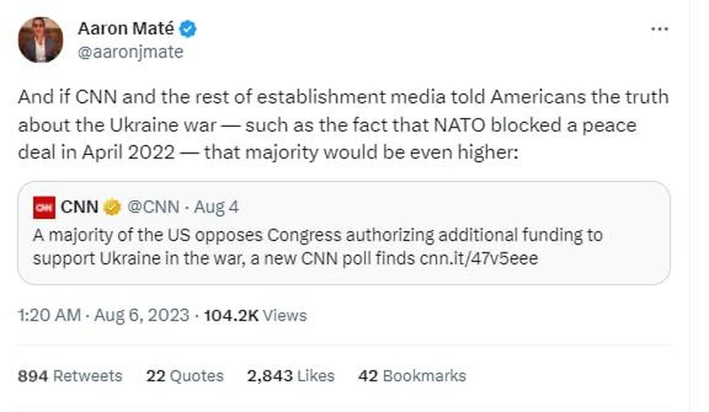
Task: Open the three-dot more options menu
Action: pos(659,29)
